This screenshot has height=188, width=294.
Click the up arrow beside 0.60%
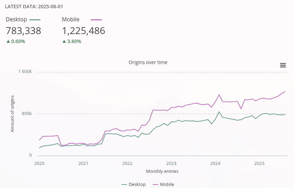tap(8, 41)
